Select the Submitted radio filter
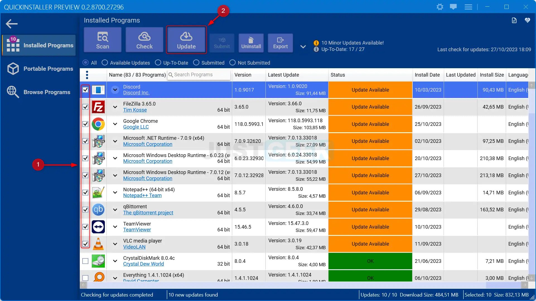 [x=196, y=63]
